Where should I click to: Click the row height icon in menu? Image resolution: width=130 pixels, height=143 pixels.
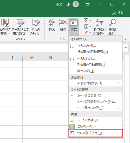(72, 46)
